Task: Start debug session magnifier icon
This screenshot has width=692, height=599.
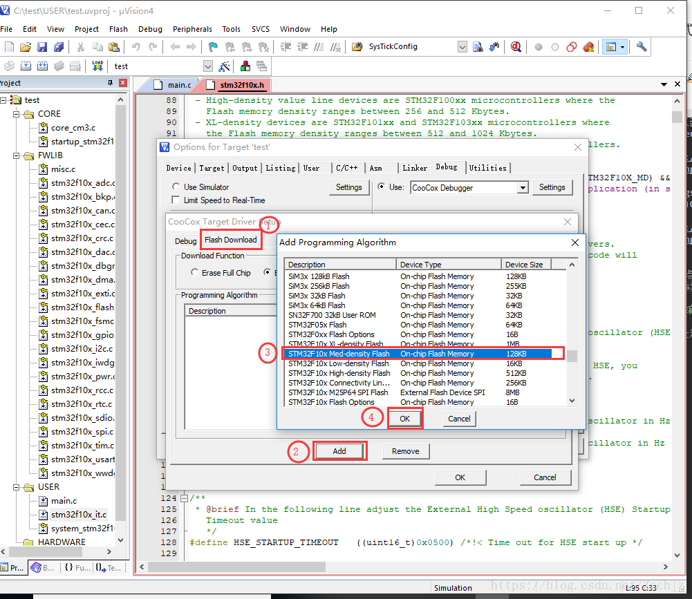Action: (x=516, y=47)
